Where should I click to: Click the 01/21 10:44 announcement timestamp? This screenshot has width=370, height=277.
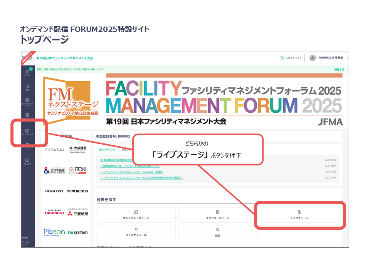click(x=330, y=178)
